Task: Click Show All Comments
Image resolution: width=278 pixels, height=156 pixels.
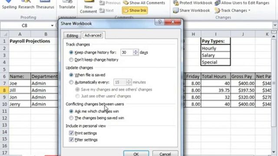Action: 144,3
